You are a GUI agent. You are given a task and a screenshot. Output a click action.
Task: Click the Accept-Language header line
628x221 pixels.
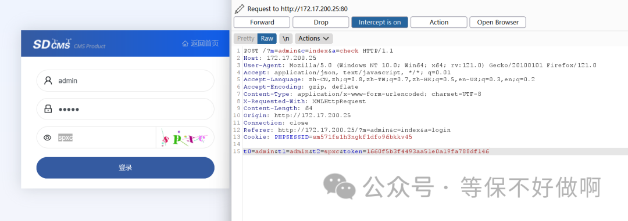point(389,79)
